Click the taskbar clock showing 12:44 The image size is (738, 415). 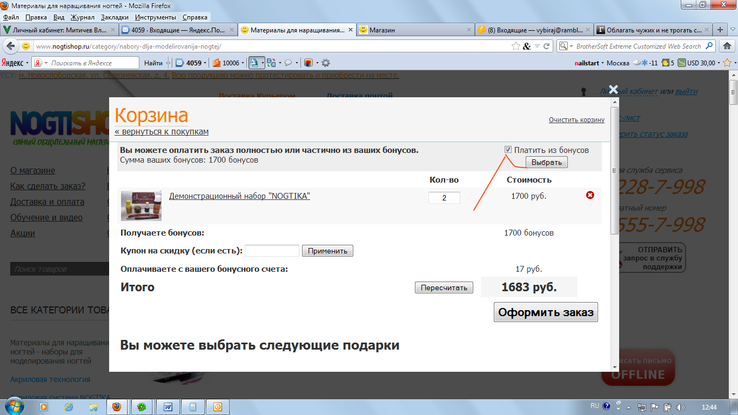(709, 407)
